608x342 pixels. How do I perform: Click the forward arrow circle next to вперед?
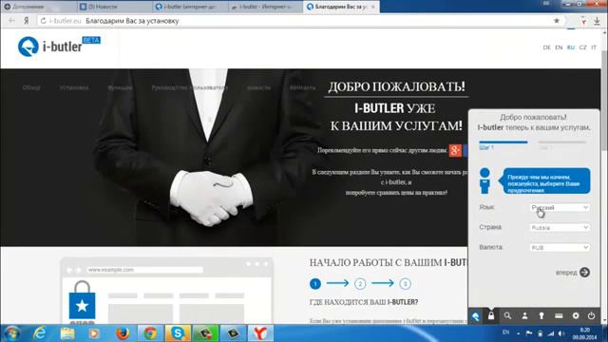585,273
